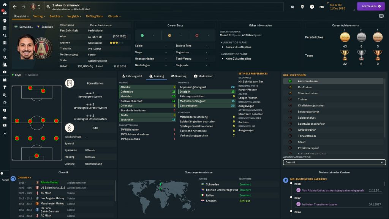Image resolution: width=389 pixels, height=219 pixels.
Task: Switch to the Karriere view option
Action: click(x=32, y=75)
